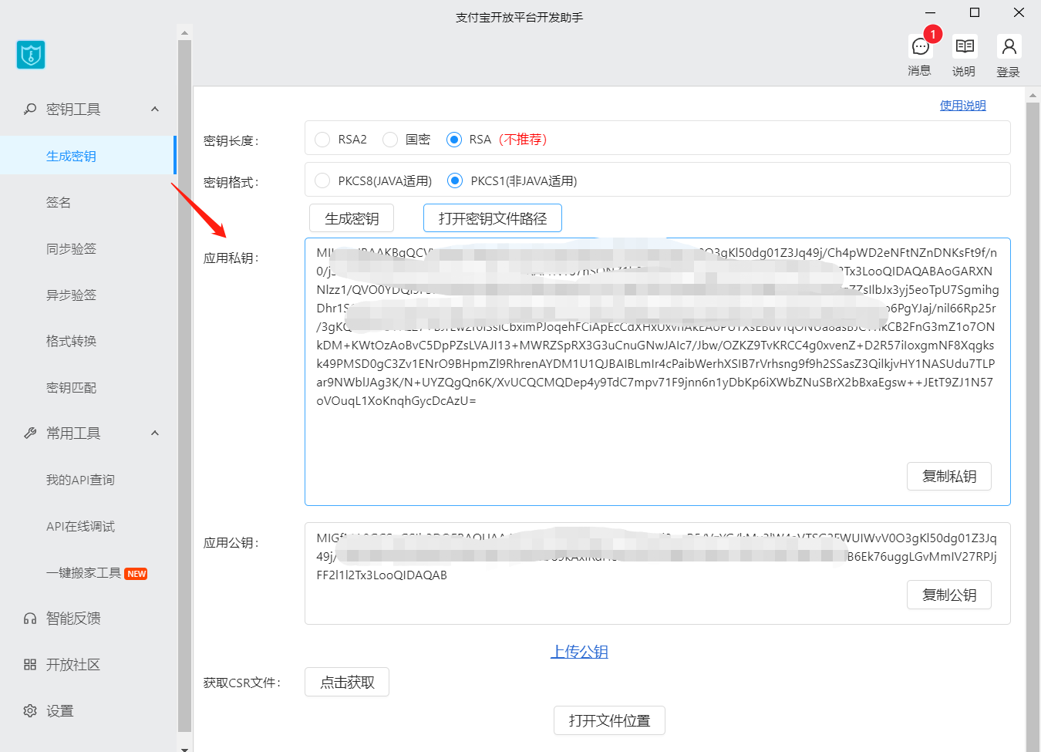Click the red notification badge on 消息
The width and height of the screenshot is (1041, 752).
(933, 34)
